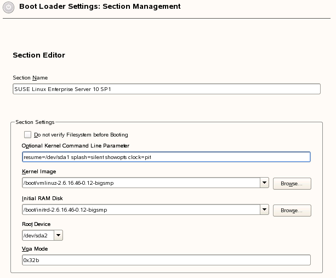Select the Initial RAM Disk path text box

tap(141, 209)
